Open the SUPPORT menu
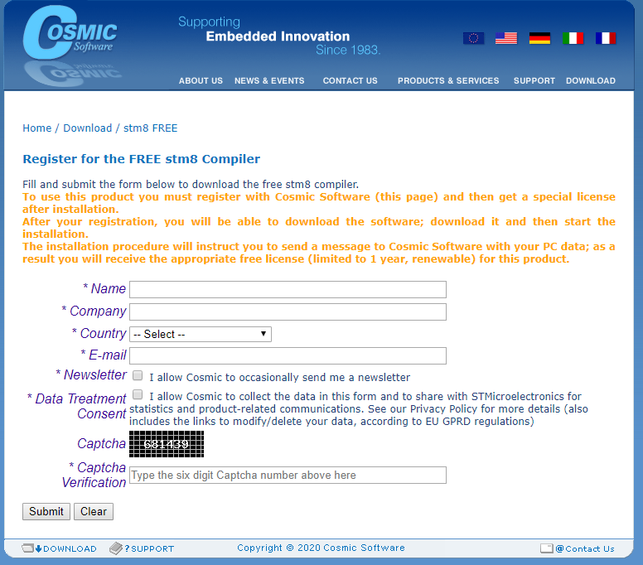Image resolution: width=643 pixels, height=565 pixels. [534, 80]
